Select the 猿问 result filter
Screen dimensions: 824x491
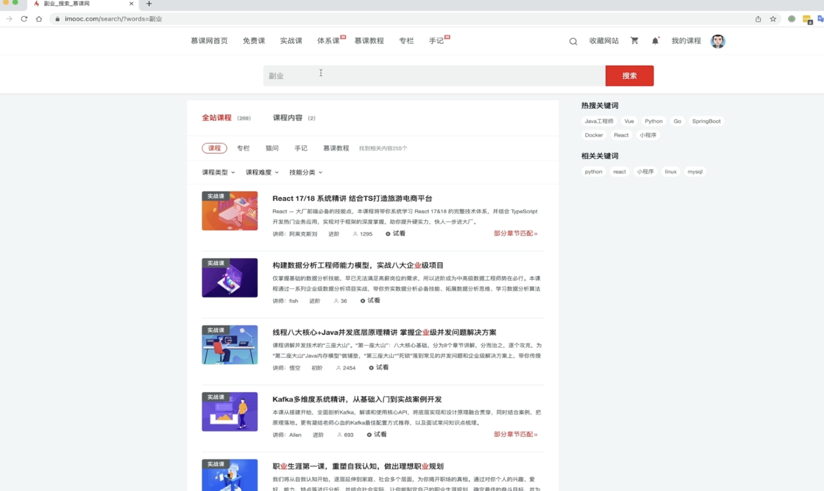coord(272,148)
